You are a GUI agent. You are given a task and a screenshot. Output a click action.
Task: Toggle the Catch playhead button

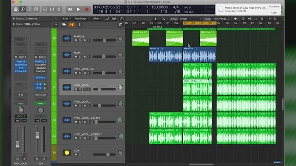122,18
